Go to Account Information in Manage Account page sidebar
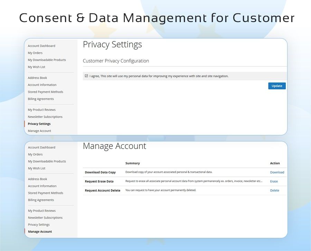 pyautogui.click(x=42, y=186)
